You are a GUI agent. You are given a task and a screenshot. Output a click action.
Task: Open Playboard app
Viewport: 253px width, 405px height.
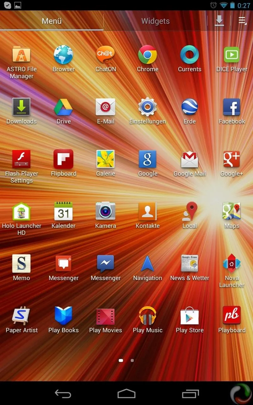coord(232,320)
